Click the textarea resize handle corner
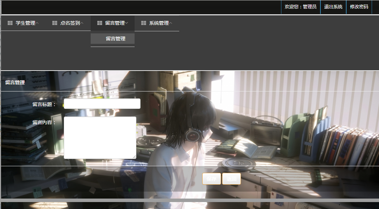 pyautogui.click(x=134, y=157)
